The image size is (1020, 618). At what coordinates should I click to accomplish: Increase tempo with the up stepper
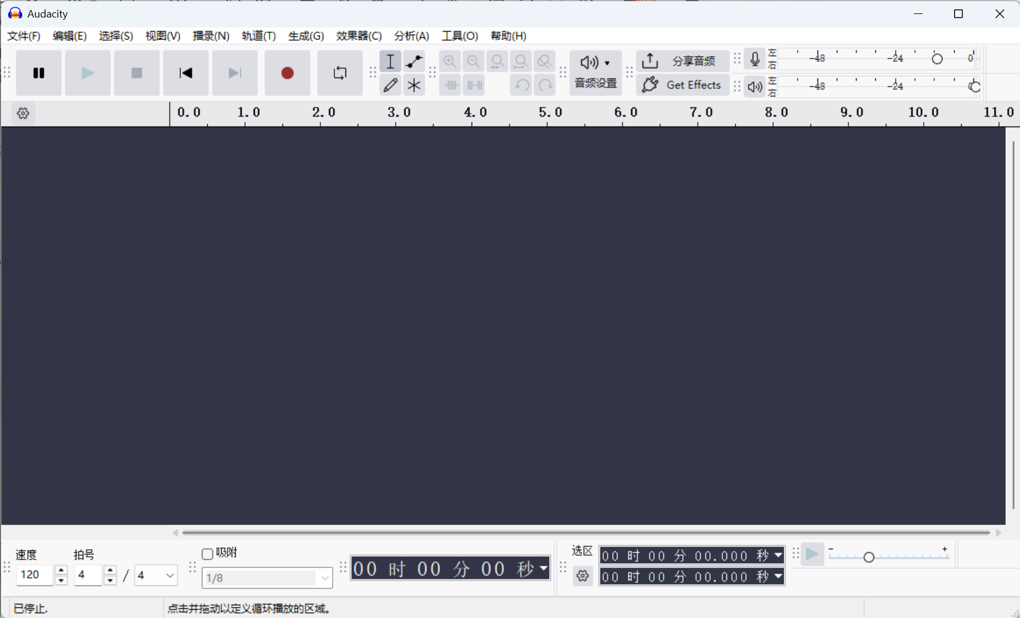pos(61,570)
